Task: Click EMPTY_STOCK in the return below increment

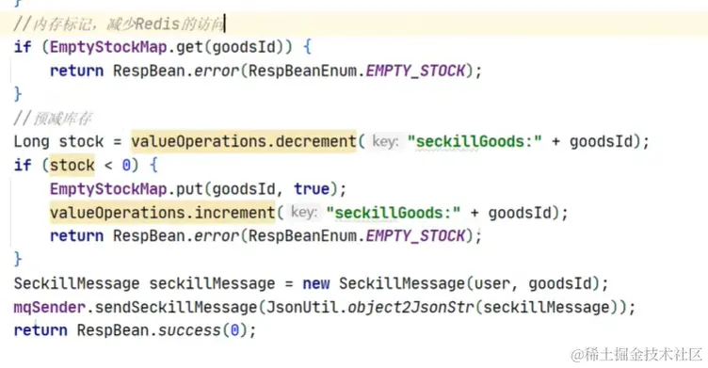Action: click(x=415, y=236)
